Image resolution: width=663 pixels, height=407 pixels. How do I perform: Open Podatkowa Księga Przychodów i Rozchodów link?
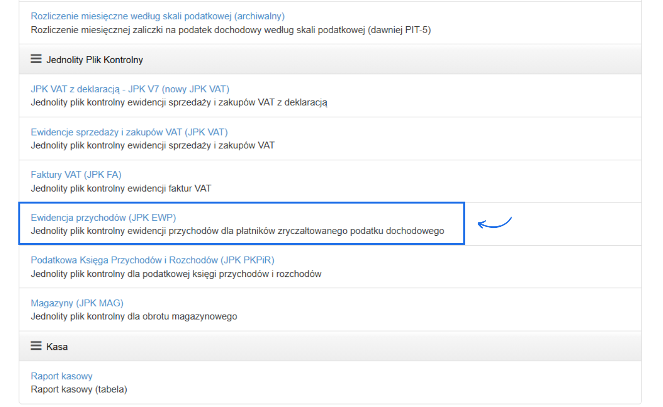click(152, 260)
